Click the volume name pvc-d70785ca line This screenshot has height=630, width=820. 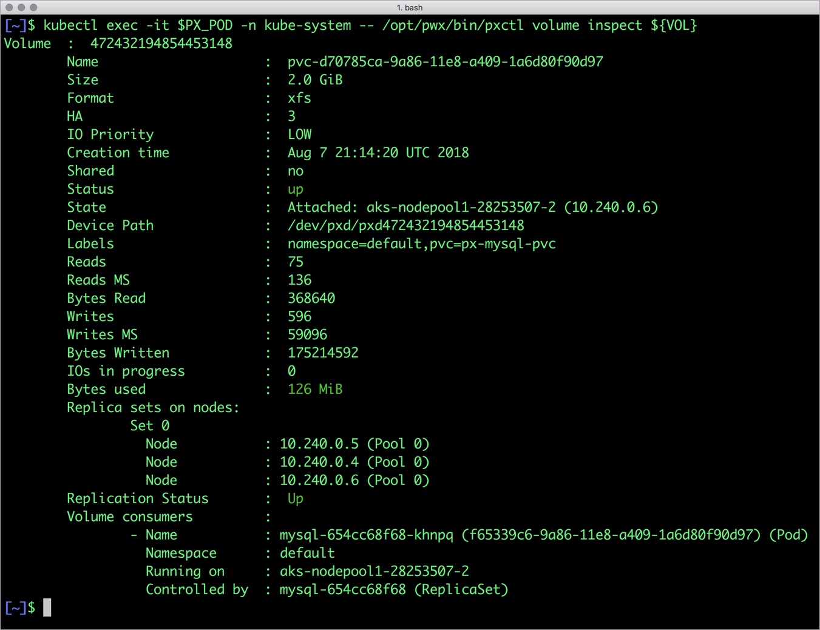coord(445,61)
